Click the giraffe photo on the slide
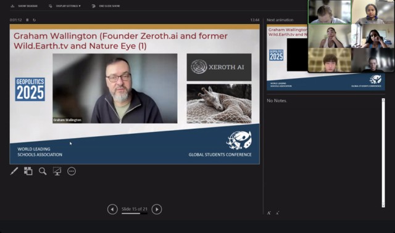 pos(219,104)
